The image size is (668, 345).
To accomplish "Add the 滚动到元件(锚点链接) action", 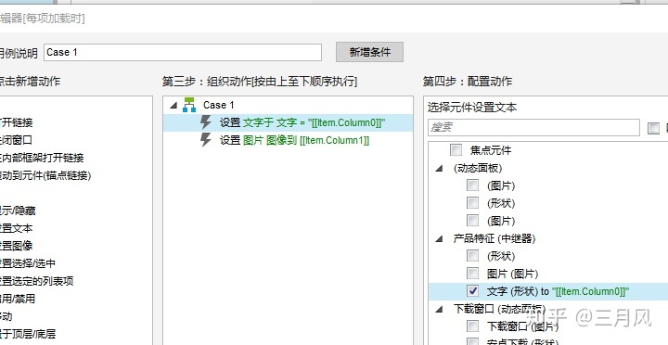I will coord(45,175).
